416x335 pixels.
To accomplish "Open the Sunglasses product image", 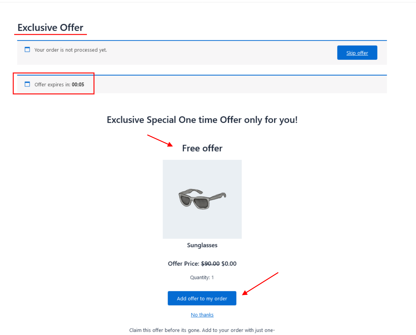I will coord(202,199).
